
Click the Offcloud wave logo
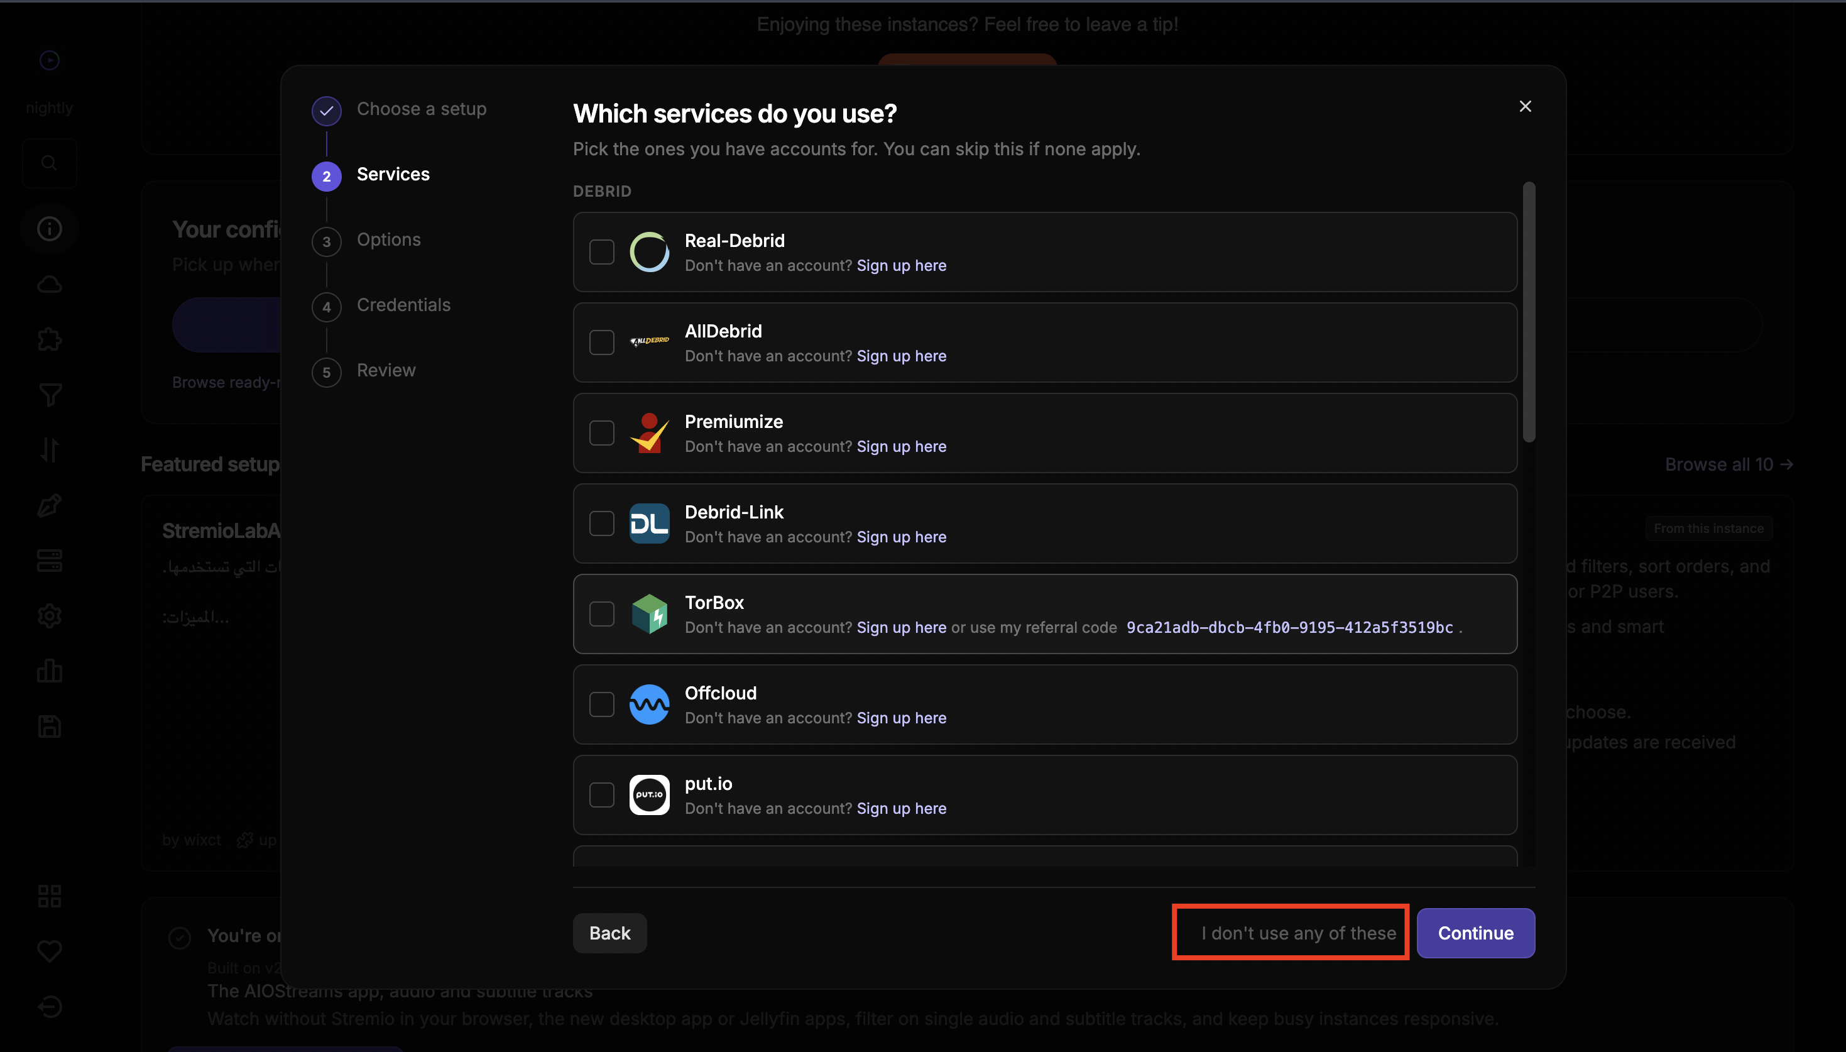tap(649, 704)
